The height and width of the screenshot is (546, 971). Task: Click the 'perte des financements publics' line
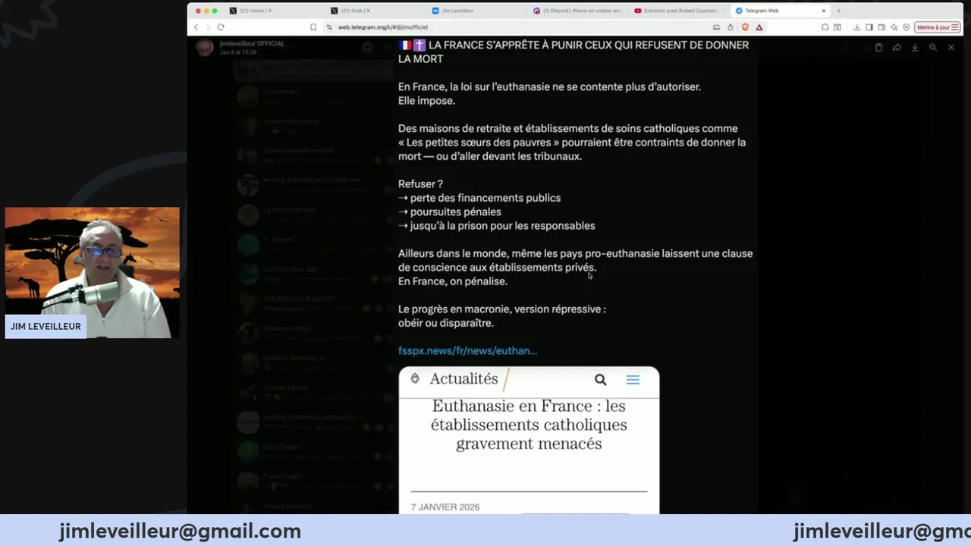[x=479, y=198]
